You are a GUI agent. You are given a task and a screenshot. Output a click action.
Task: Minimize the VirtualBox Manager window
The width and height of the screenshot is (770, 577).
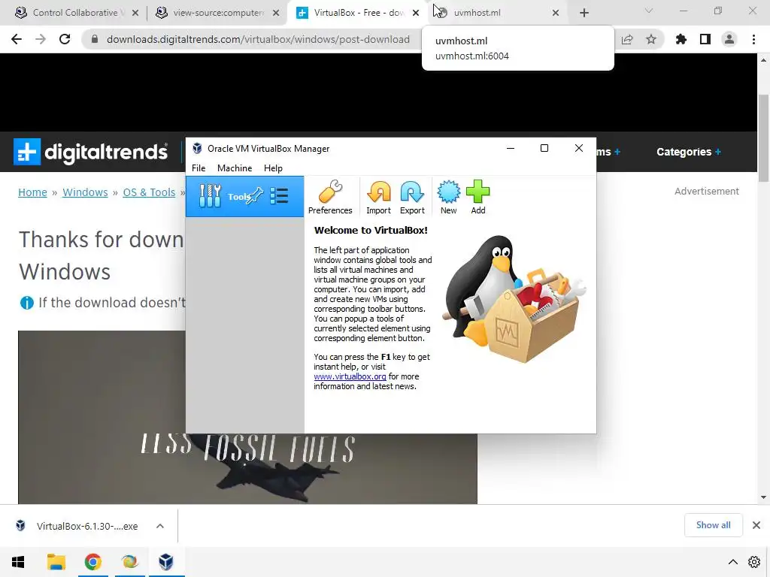pyautogui.click(x=511, y=148)
